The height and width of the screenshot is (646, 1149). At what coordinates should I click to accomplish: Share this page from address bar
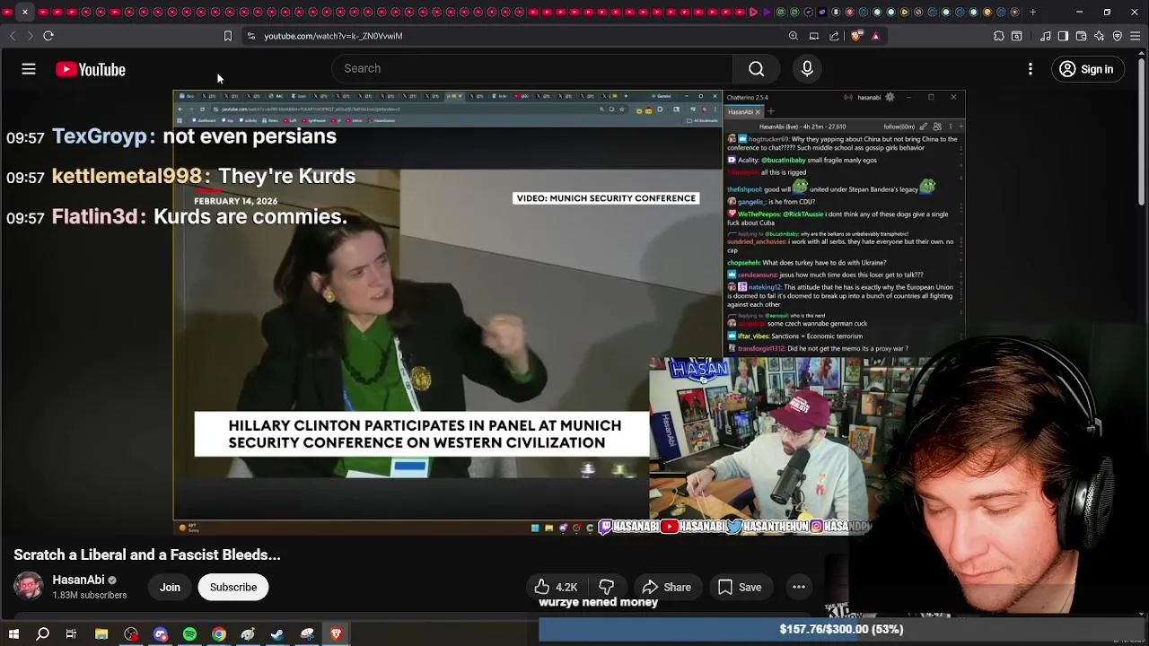click(x=834, y=36)
